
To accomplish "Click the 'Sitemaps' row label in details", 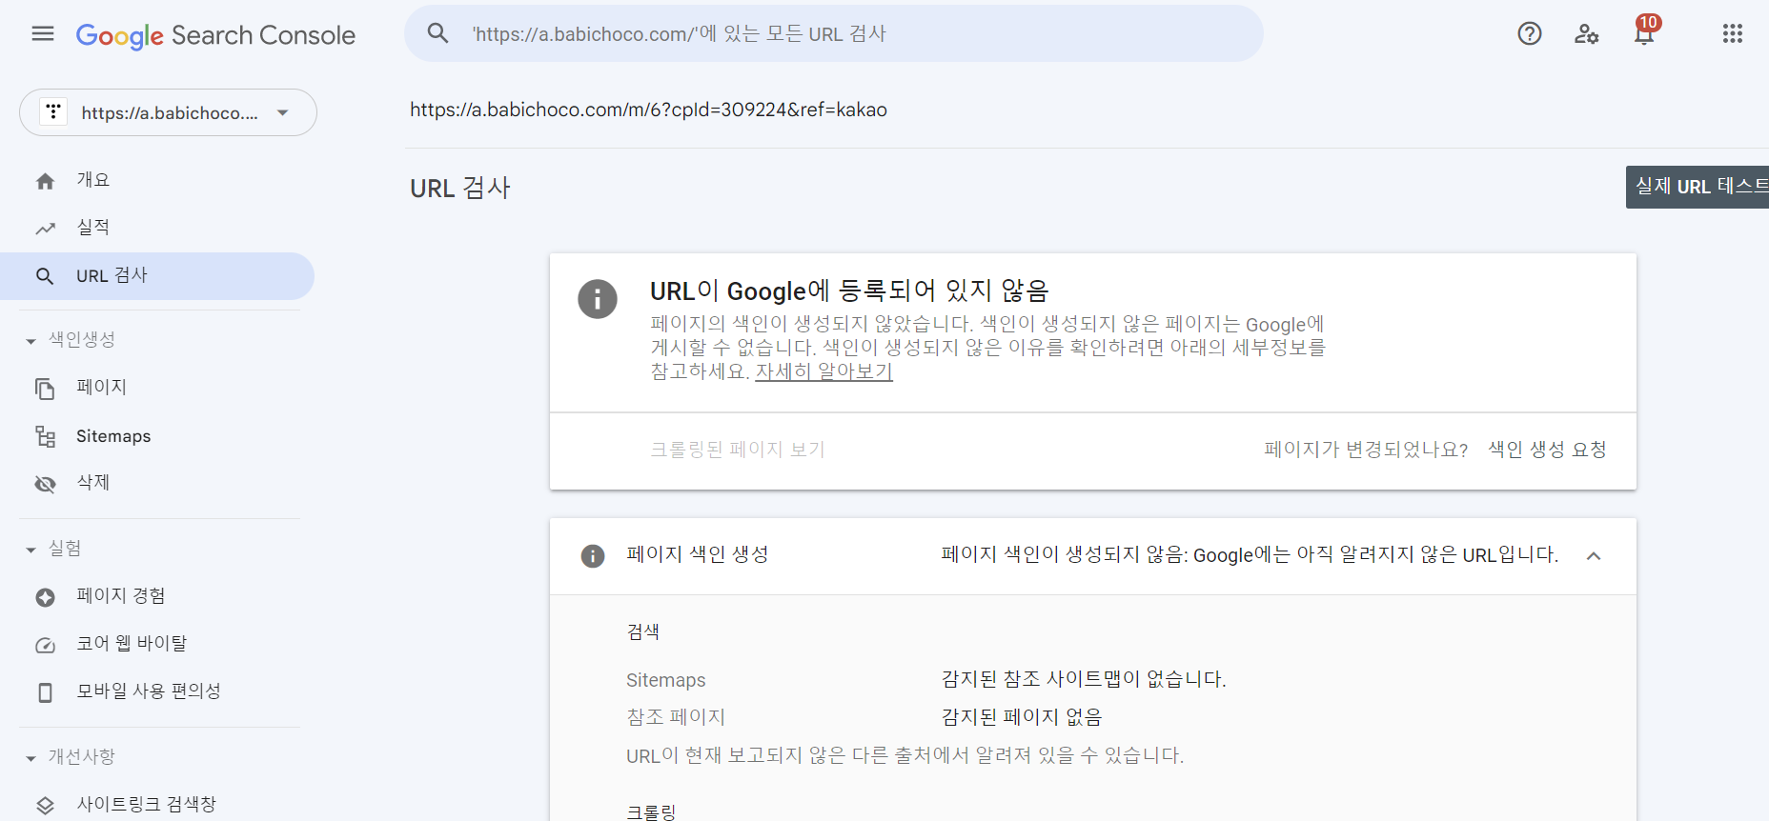I will (666, 680).
